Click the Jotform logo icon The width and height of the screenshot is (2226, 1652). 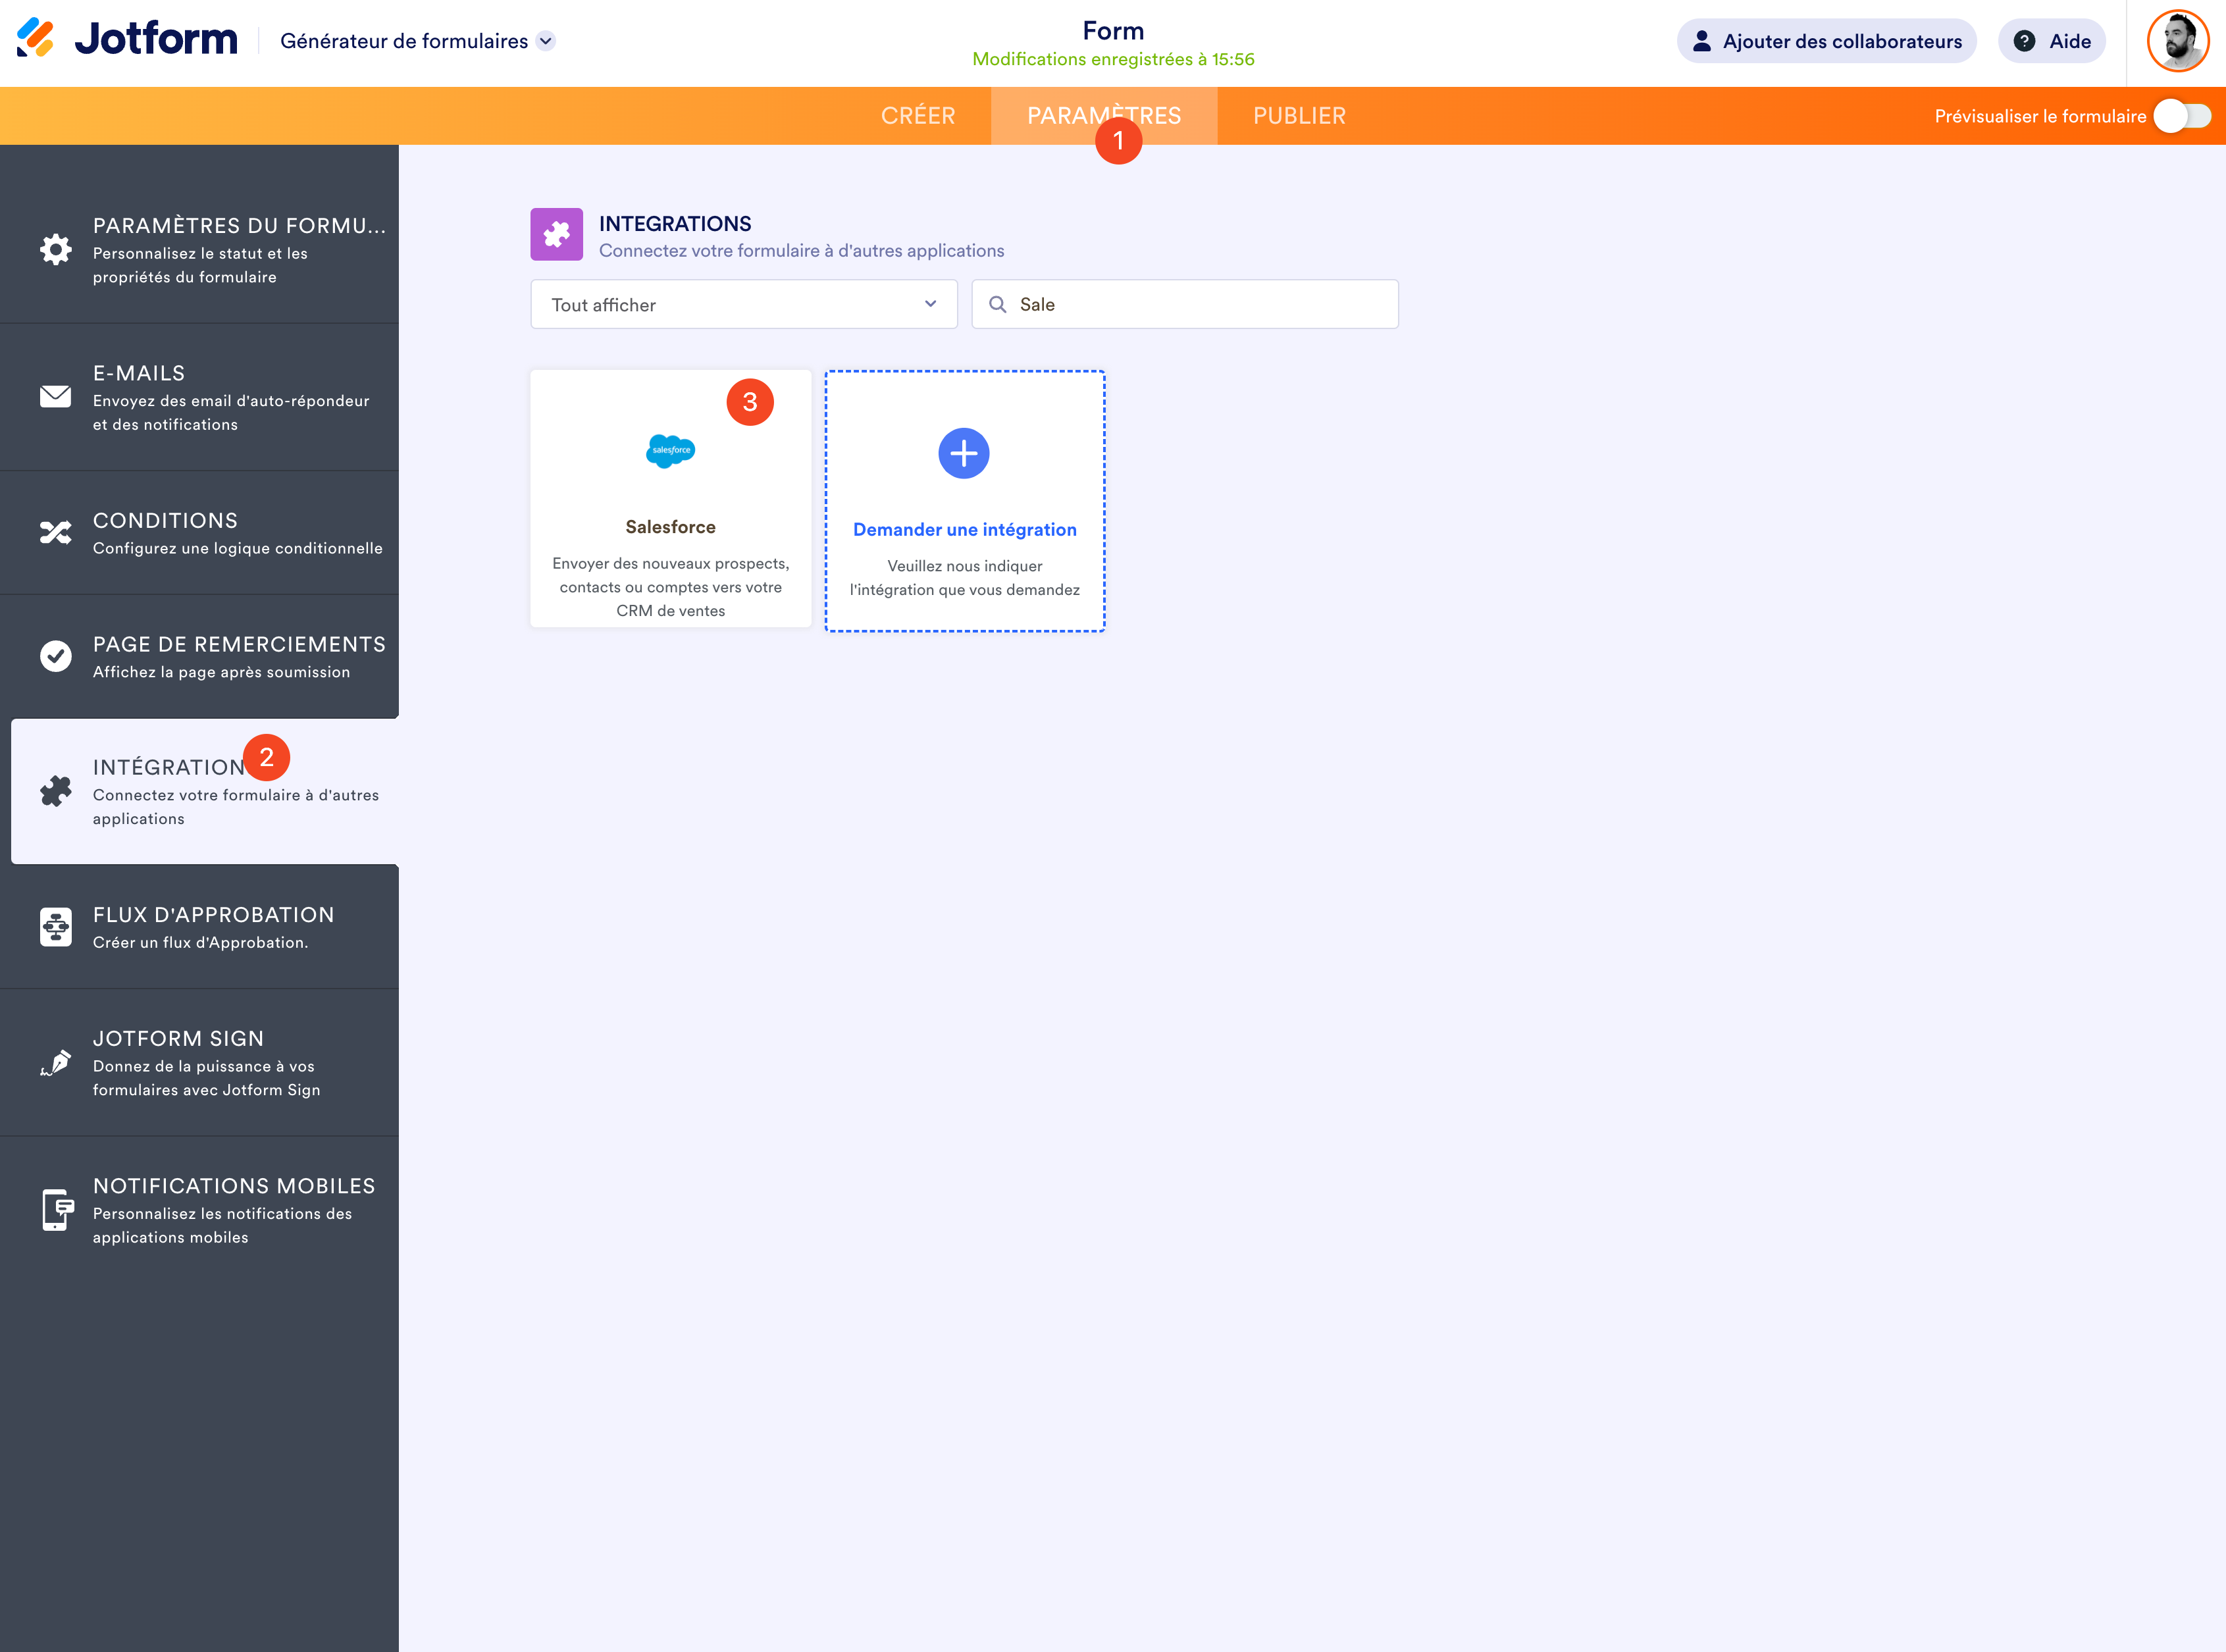pyautogui.click(x=35, y=38)
